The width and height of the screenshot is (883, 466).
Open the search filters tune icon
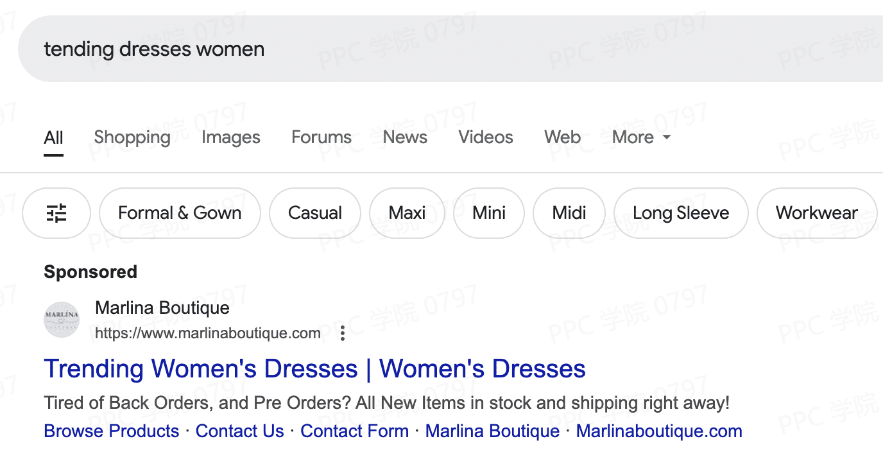[x=56, y=213]
